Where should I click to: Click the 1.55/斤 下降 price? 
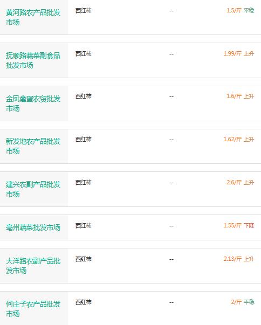pos(239,225)
